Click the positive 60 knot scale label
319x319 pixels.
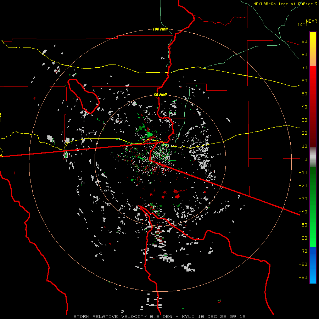pos(304,81)
